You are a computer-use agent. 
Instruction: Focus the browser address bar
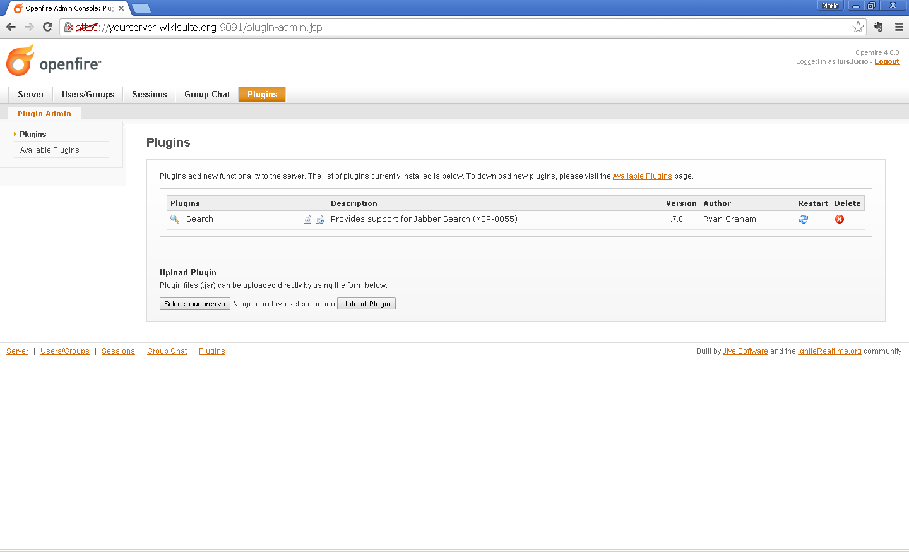(467, 27)
